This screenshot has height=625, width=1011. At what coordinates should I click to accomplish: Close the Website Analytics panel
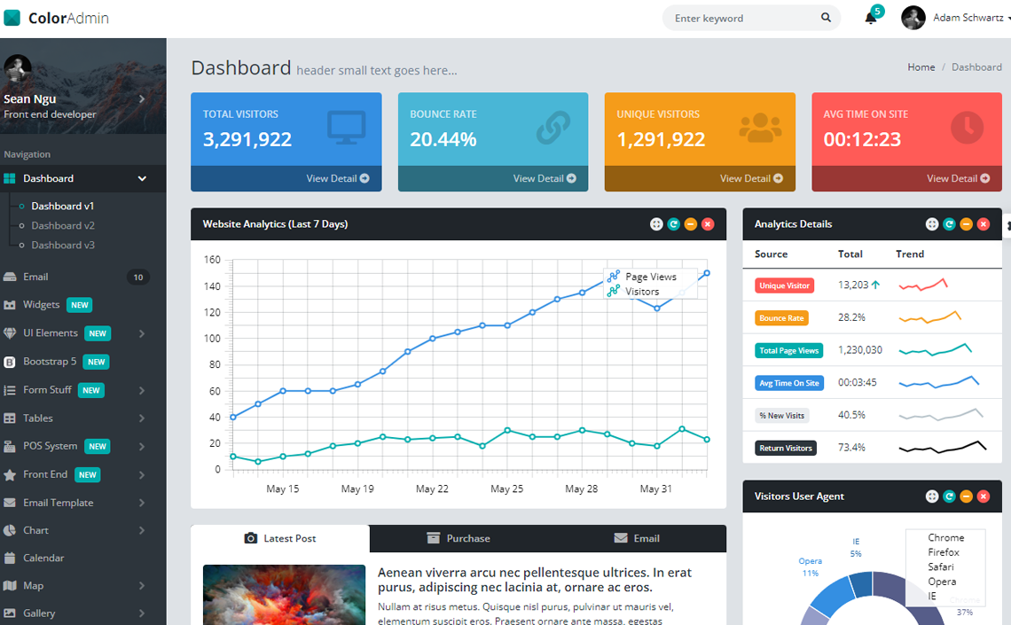click(x=708, y=224)
